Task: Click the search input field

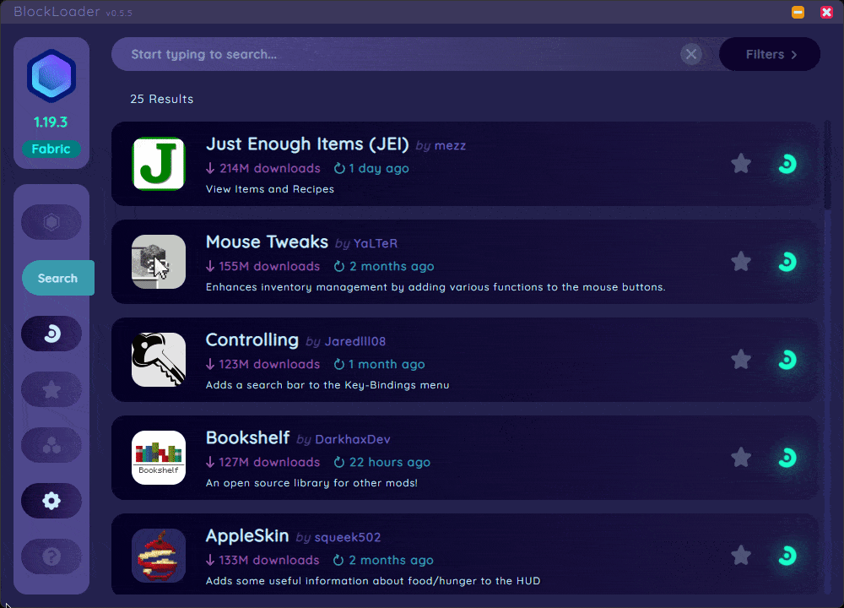Action: click(x=397, y=55)
